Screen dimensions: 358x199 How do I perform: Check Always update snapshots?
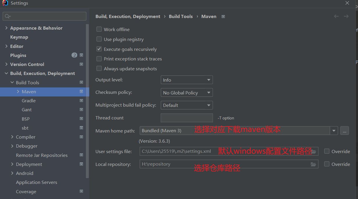[99, 69]
